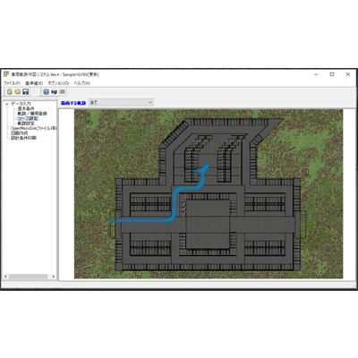The image size is (358, 358).
Task: Collapse the データ入力 tree node
Action: [7, 104]
